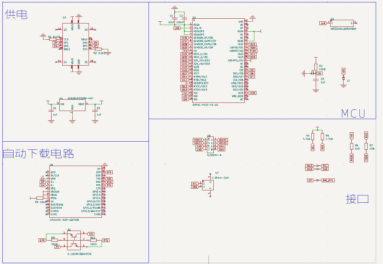383x264 pixels.
Task: Click the DTR label at U6 pin 28
Action: (x=109, y=172)
